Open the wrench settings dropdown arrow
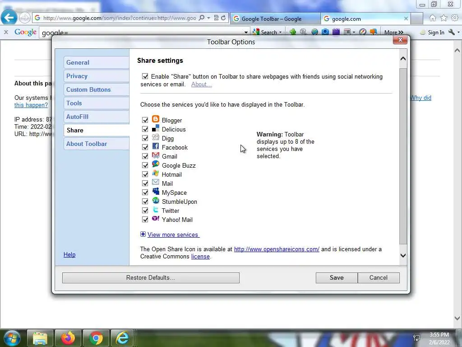462x347 pixels. 458,32
